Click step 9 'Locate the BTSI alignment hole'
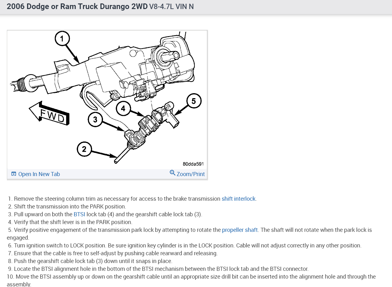The image size is (392, 287). 158,269
